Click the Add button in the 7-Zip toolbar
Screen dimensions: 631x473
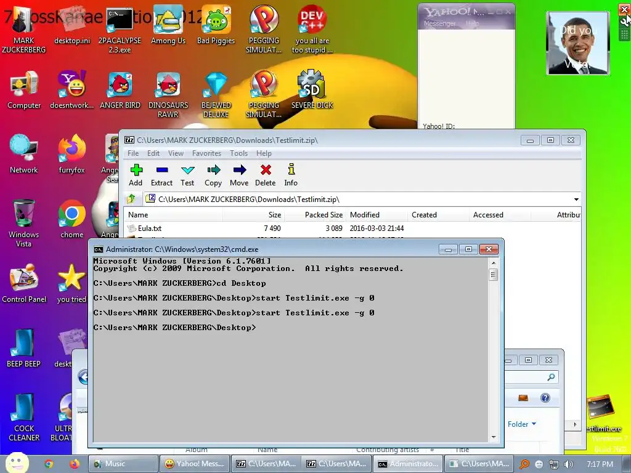click(x=136, y=175)
